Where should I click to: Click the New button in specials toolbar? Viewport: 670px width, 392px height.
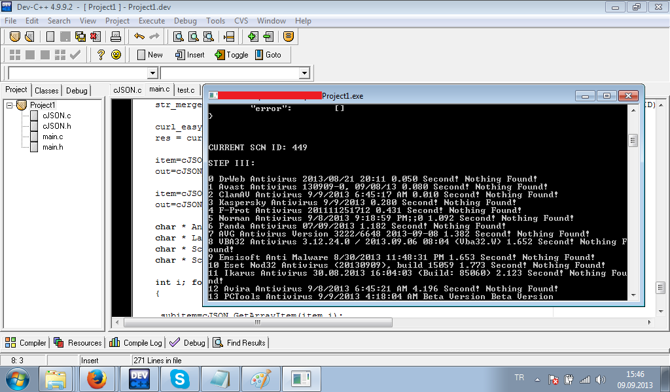click(x=150, y=55)
